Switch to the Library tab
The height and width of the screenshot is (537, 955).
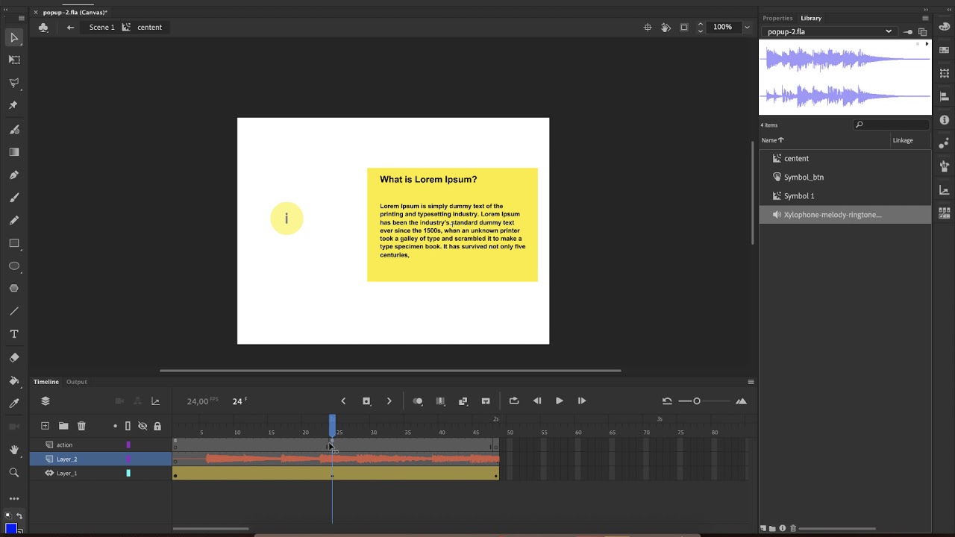[x=811, y=18]
